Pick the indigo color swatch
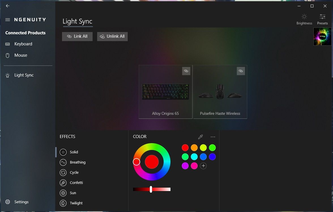 pyautogui.click(x=212, y=157)
